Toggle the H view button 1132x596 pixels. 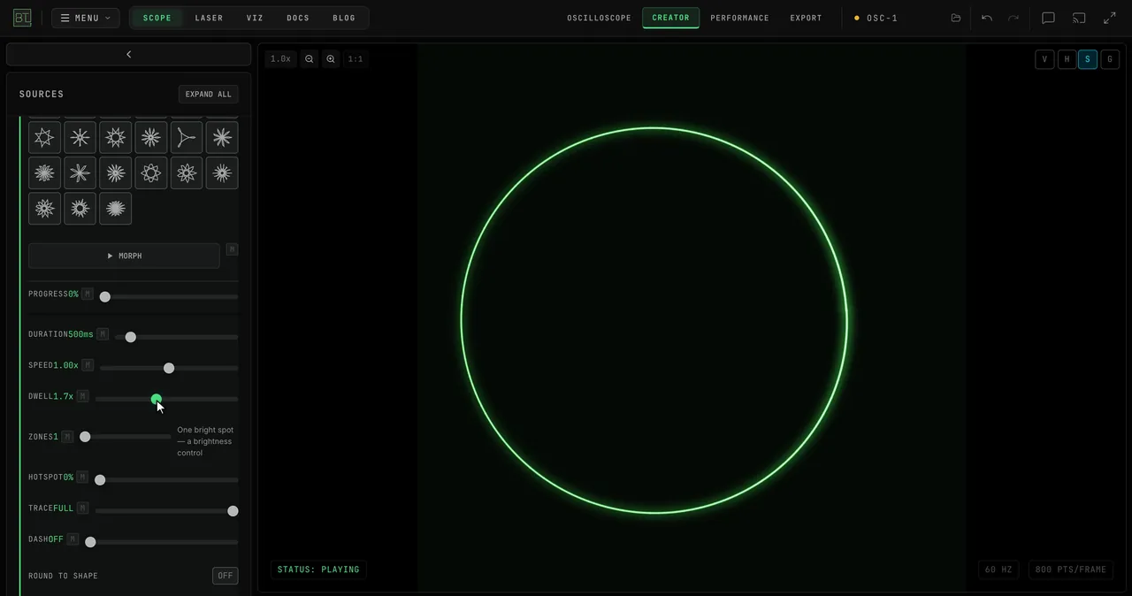click(x=1067, y=59)
